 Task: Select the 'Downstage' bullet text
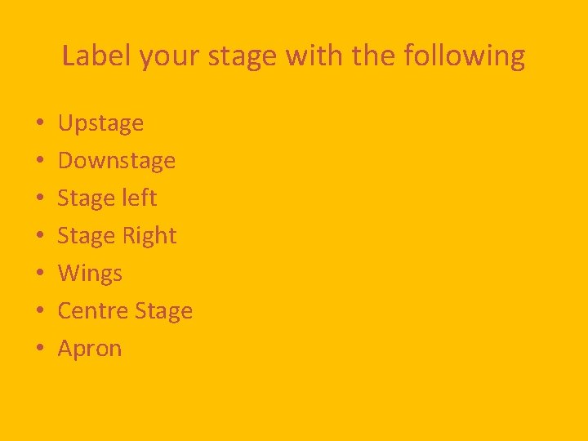pos(116,161)
